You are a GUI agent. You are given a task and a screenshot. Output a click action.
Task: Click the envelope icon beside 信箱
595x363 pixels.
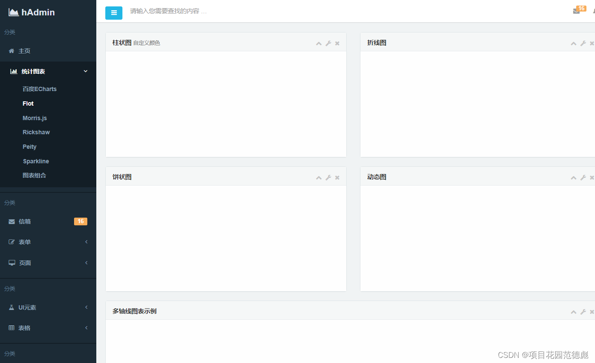[x=12, y=221]
